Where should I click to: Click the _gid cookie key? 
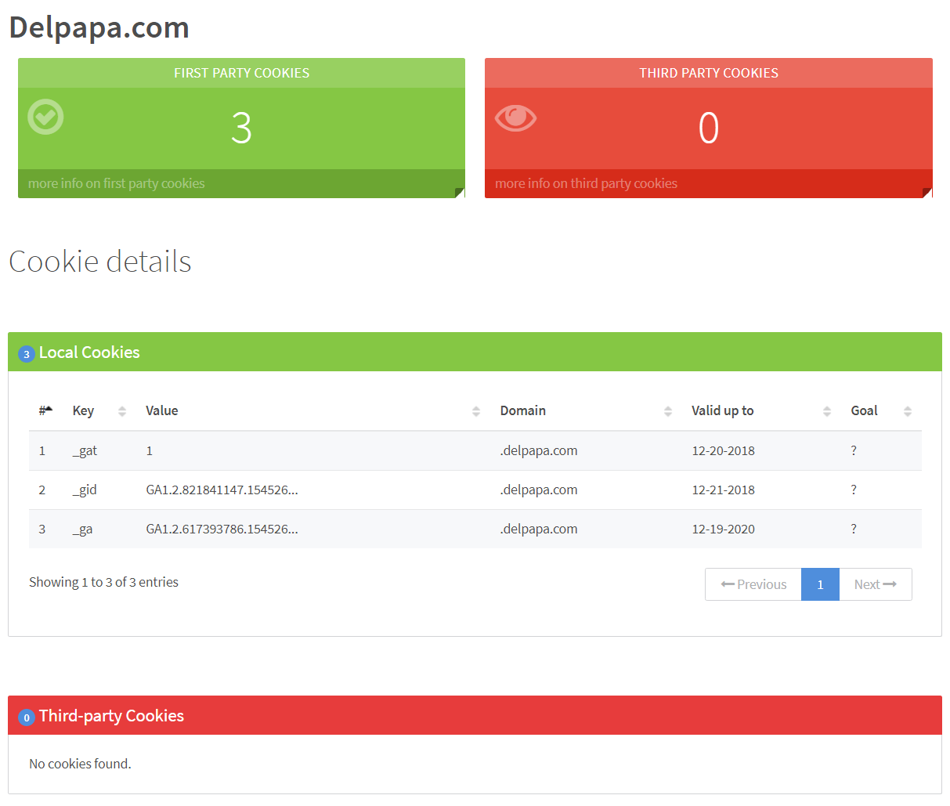coord(85,490)
